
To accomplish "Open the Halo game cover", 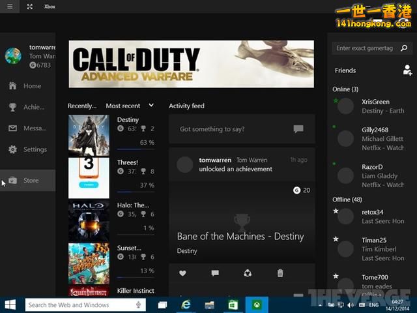I will tap(89, 221).
